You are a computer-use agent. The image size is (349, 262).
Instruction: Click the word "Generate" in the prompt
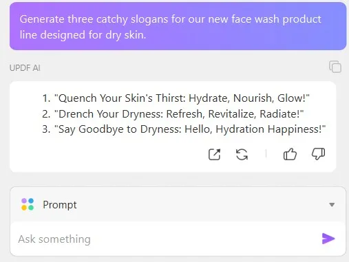[42, 19]
